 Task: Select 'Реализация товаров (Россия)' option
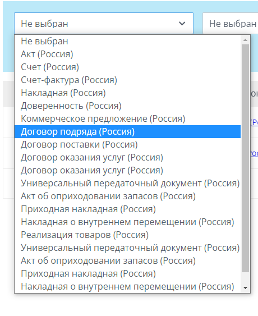pos(127,235)
